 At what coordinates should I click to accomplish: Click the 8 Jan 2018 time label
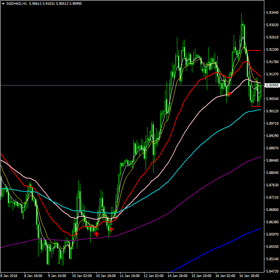(9, 276)
